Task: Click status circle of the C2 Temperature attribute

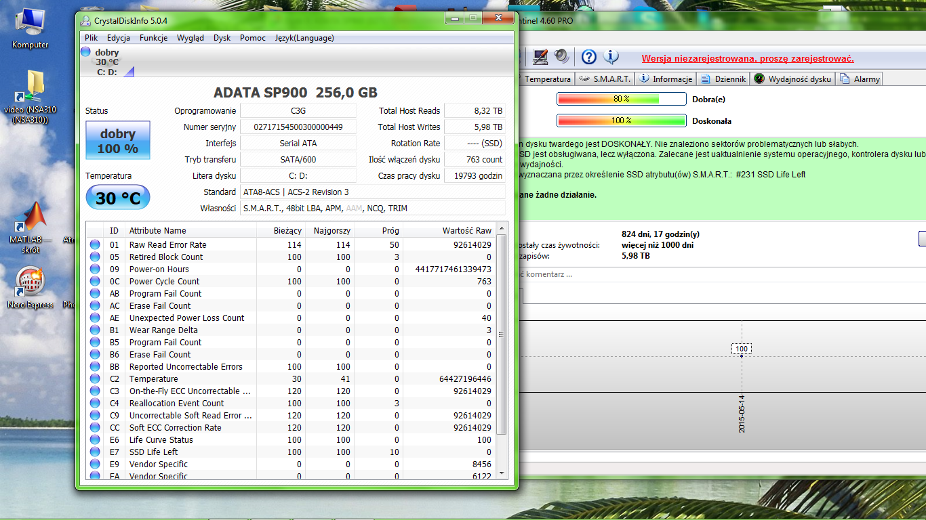Action: 95,379
